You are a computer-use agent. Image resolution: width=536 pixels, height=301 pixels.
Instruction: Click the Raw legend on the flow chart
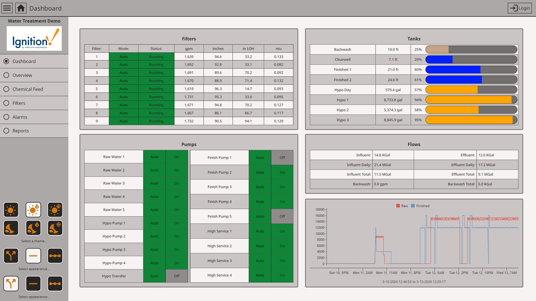(403, 206)
